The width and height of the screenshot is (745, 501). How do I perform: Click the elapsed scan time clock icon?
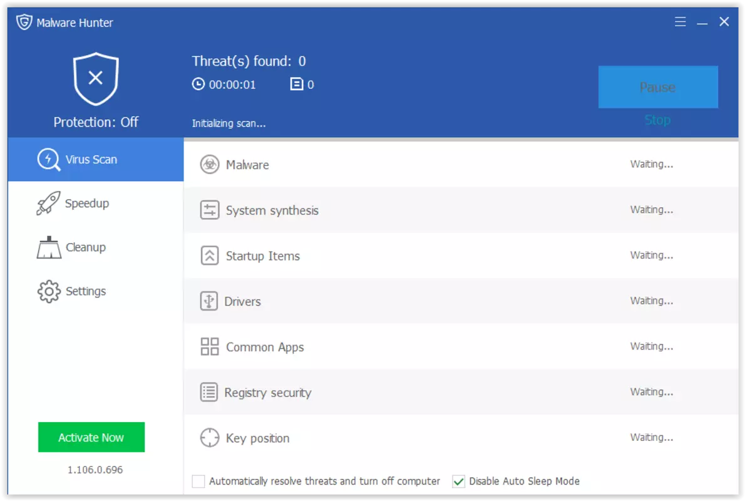coord(198,84)
